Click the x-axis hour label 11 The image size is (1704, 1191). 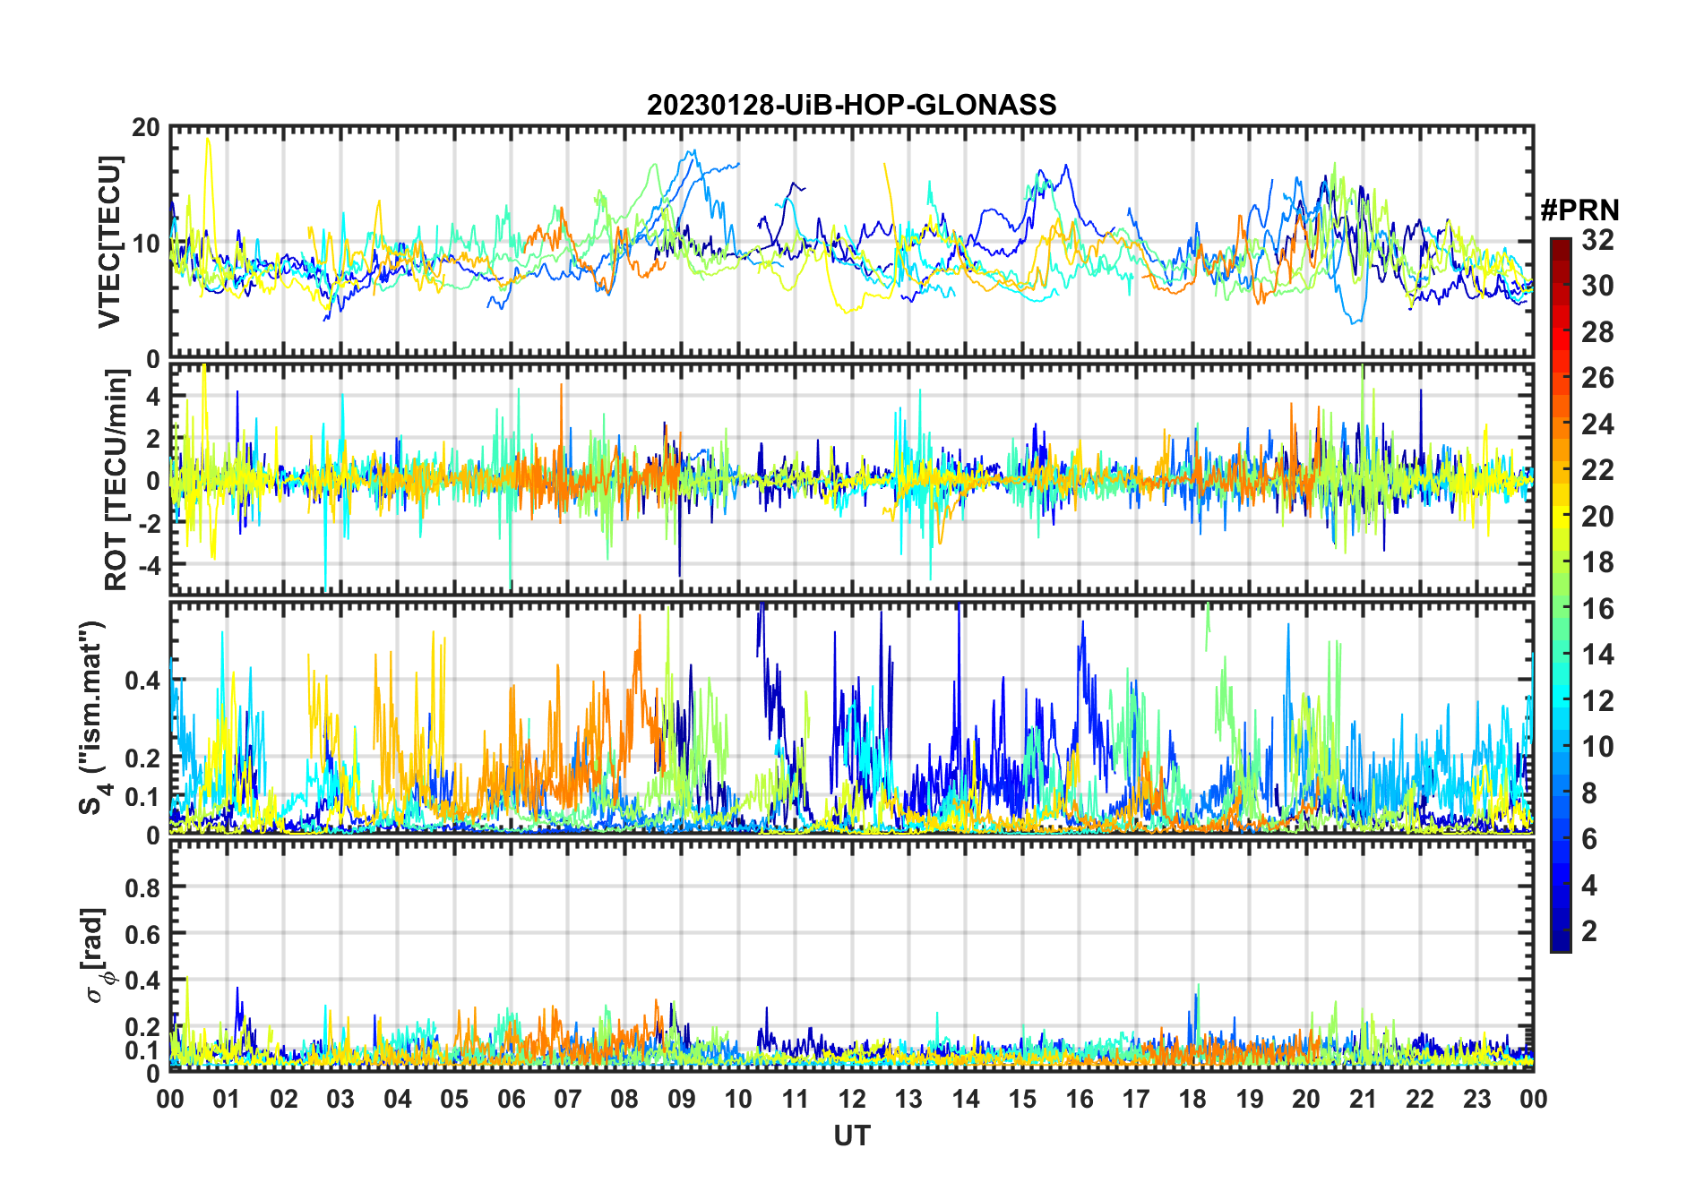click(796, 1100)
